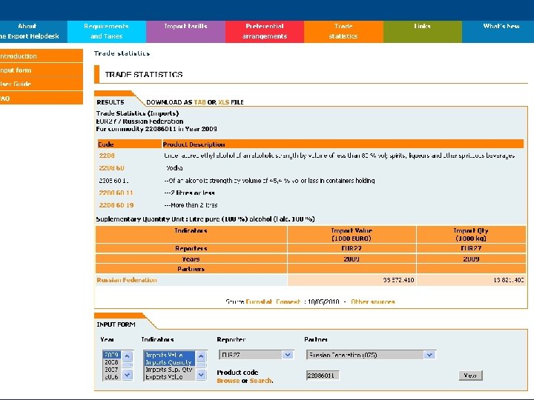
Task: Select Input form in the side menu
Action: [42, 70]
